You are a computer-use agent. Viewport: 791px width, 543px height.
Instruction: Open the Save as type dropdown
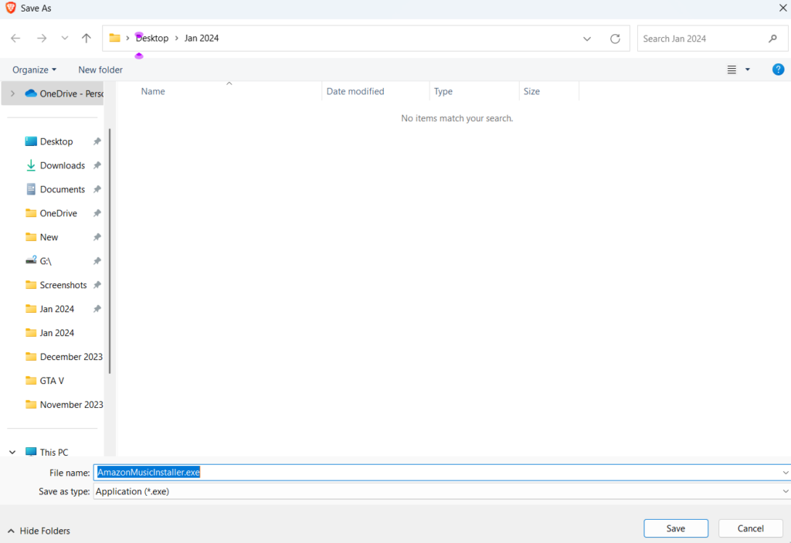tap(785, 491)
